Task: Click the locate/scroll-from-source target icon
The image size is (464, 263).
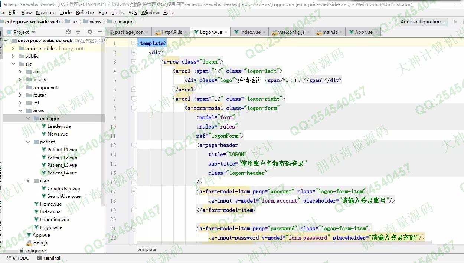Action: pos(68,32)
